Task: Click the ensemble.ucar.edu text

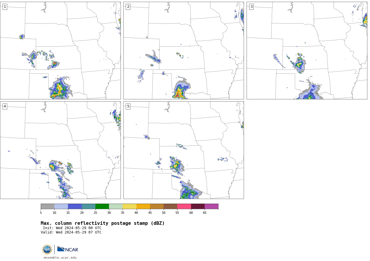Action: click(x=60, y=258)
